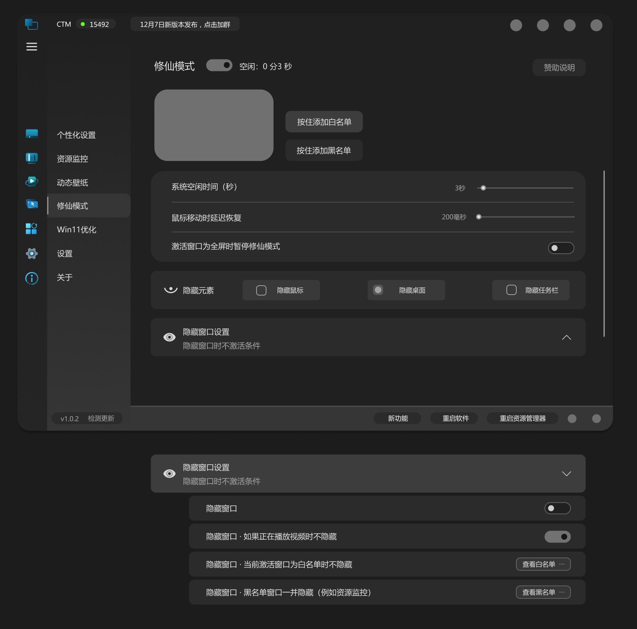Select 资源监控 in the sidebar menu
This screenshot has width=637, height=629.
[72, 159]
